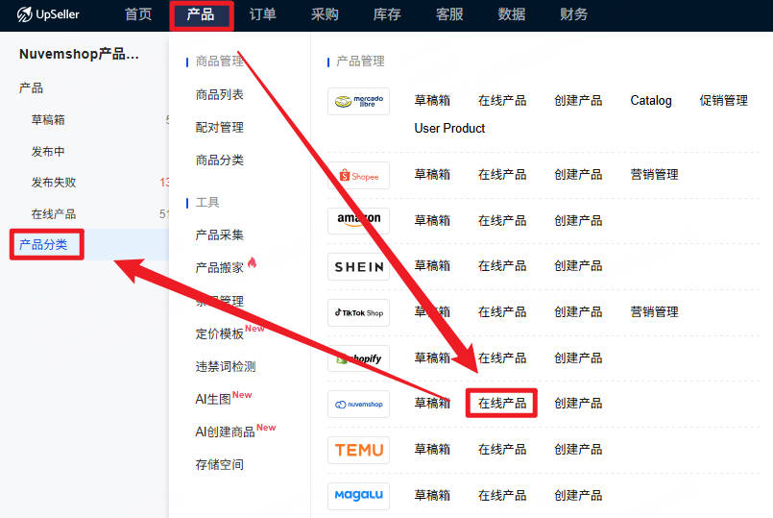Click the flame icon beside 产品搬家

click(252, 262)
